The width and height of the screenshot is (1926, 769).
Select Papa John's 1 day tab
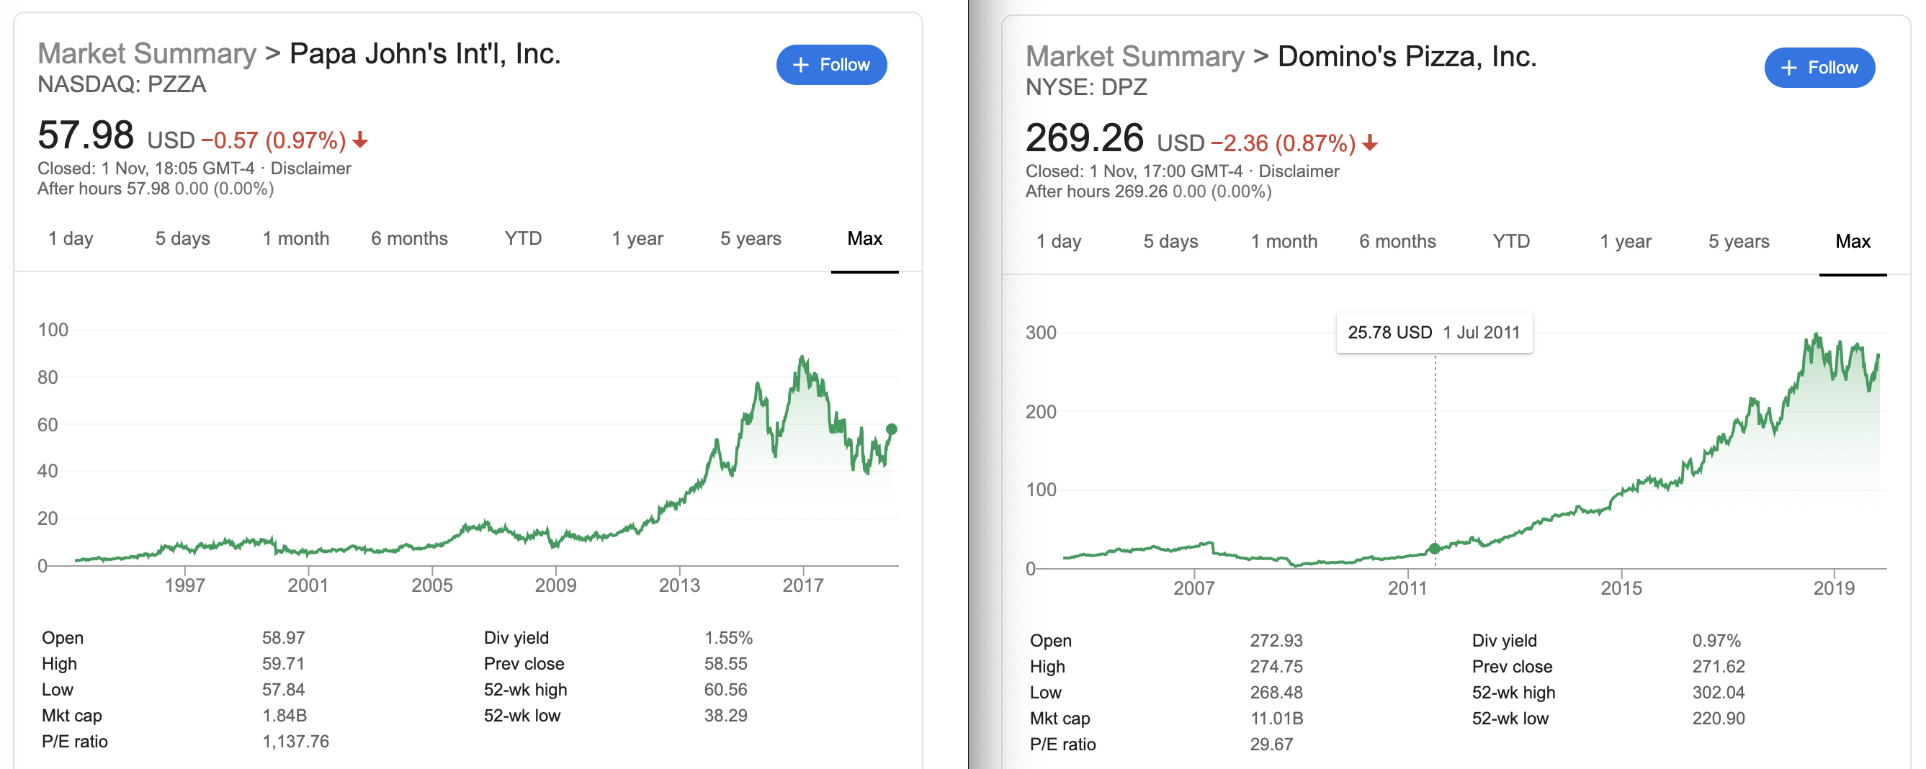click(x=71, y=238)
